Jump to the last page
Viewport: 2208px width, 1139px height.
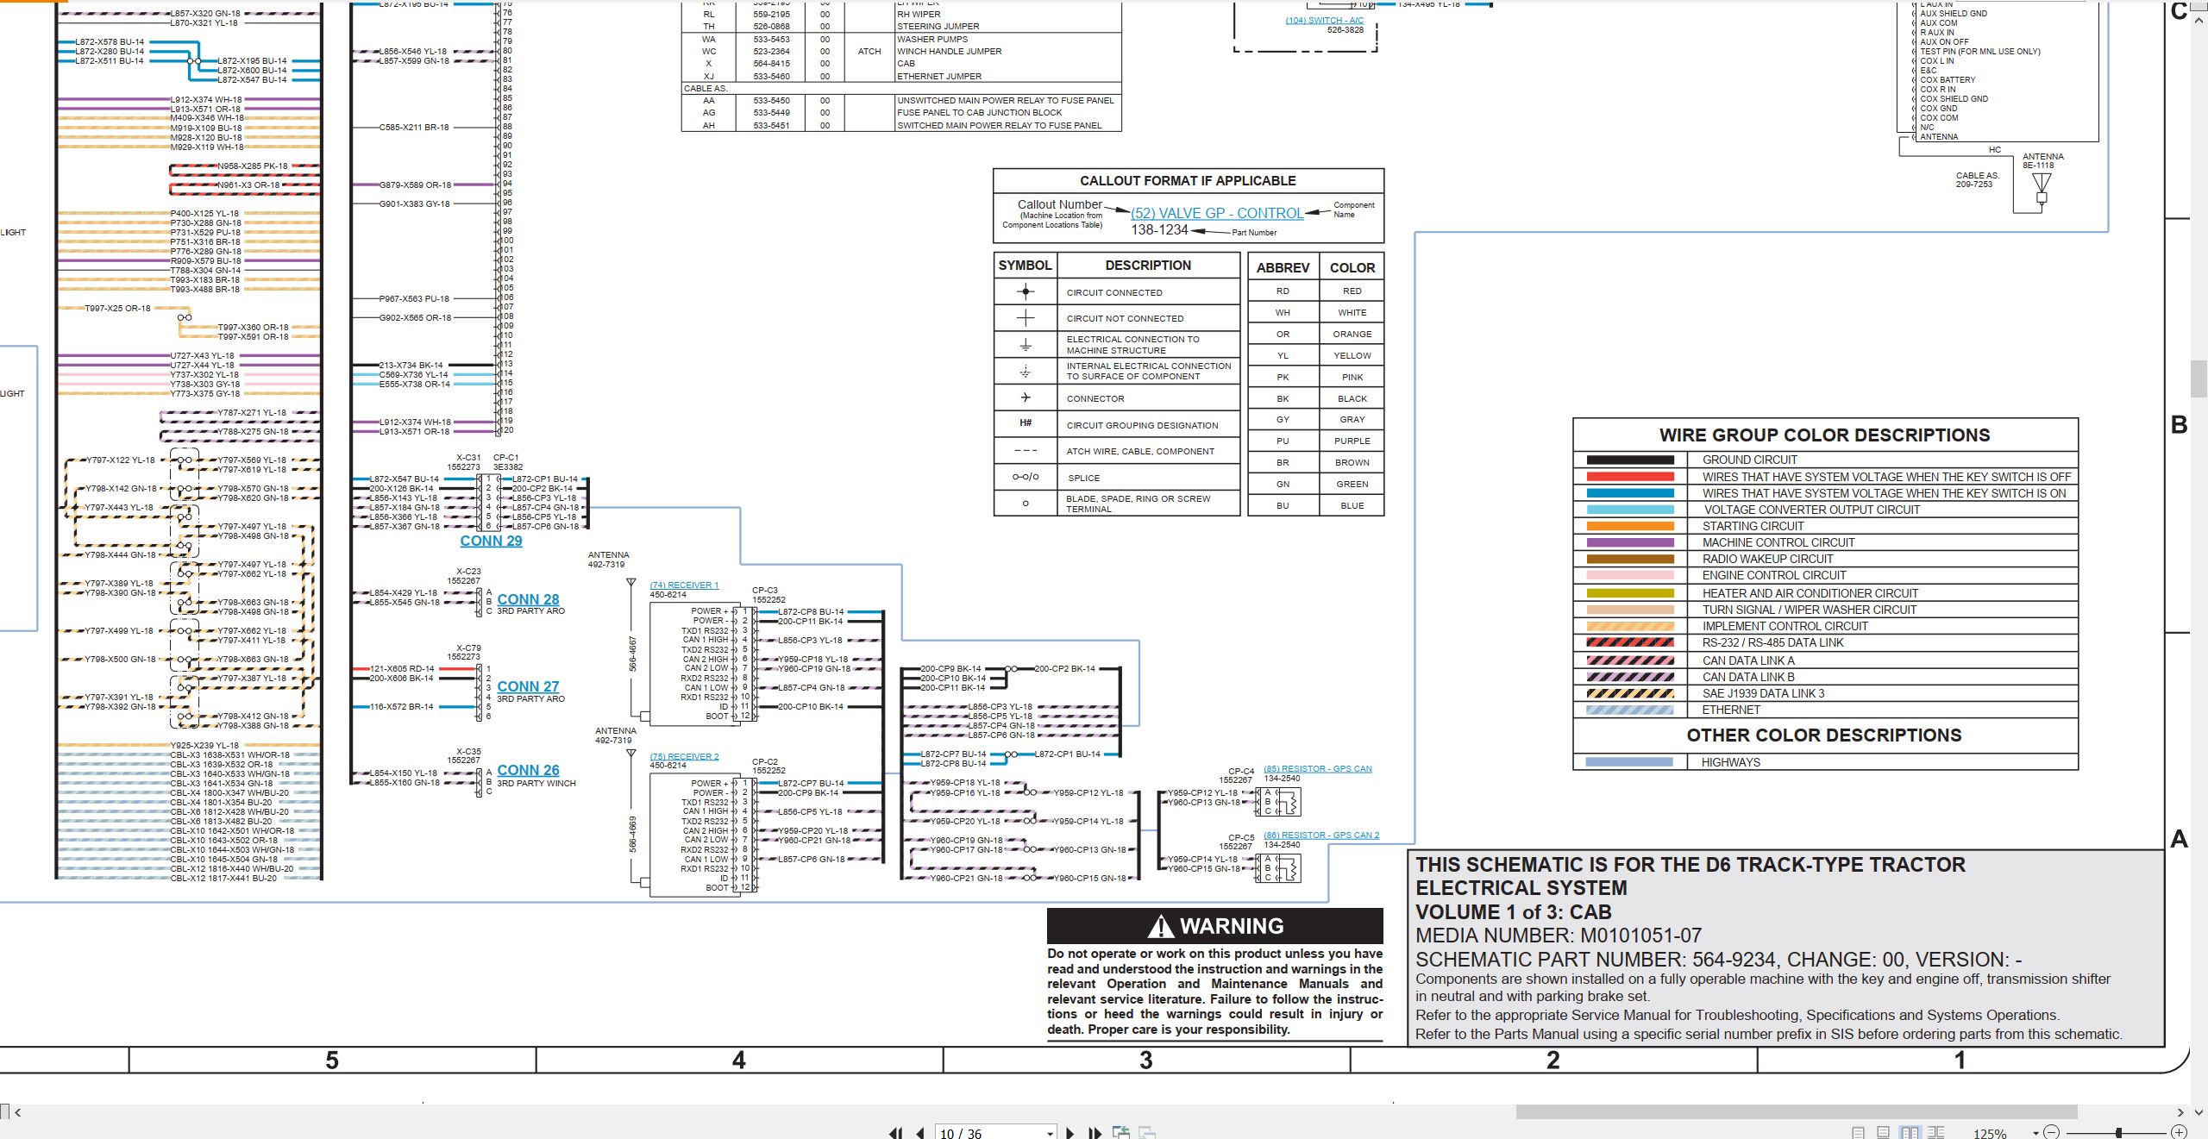[1095, 1133]
